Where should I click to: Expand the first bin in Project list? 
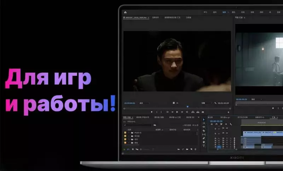point(129,133)
